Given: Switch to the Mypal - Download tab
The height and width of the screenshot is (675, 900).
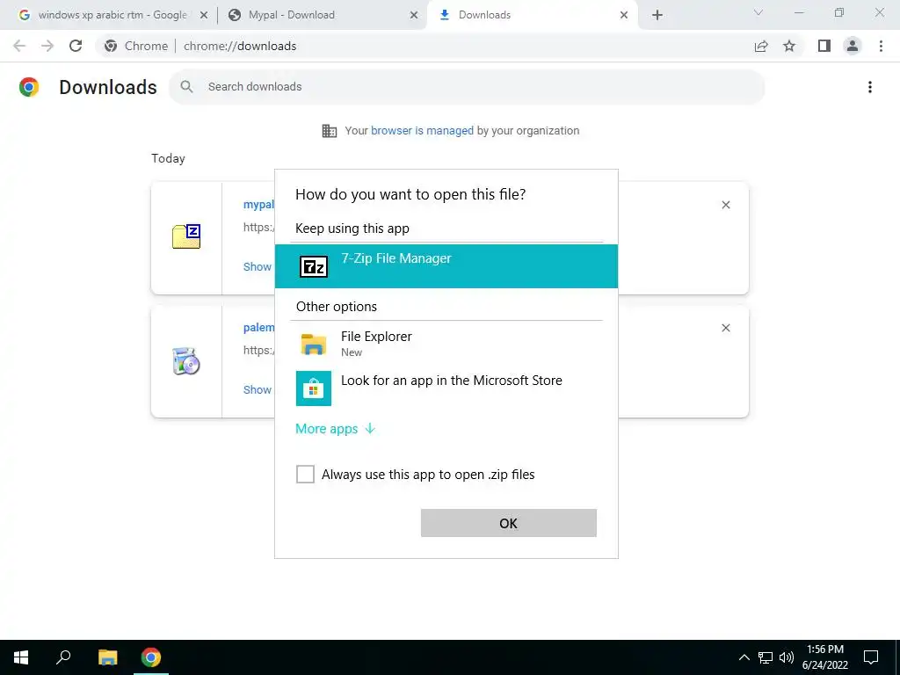Looking at the screenshot, I should [x=292, y=15].
